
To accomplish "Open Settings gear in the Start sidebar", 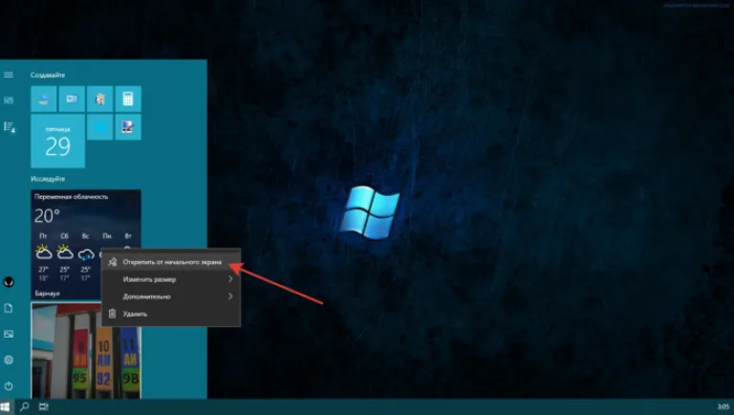I will (x=9, y=360).
